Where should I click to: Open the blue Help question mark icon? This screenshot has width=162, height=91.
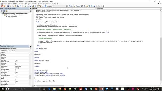click(45, 6)
